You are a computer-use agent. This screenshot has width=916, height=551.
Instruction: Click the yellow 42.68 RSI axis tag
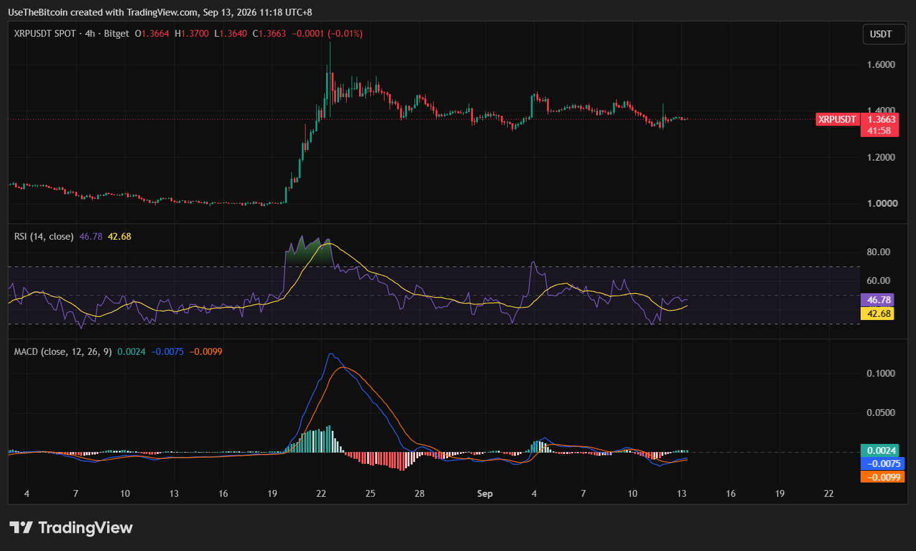tap(877, 314)
